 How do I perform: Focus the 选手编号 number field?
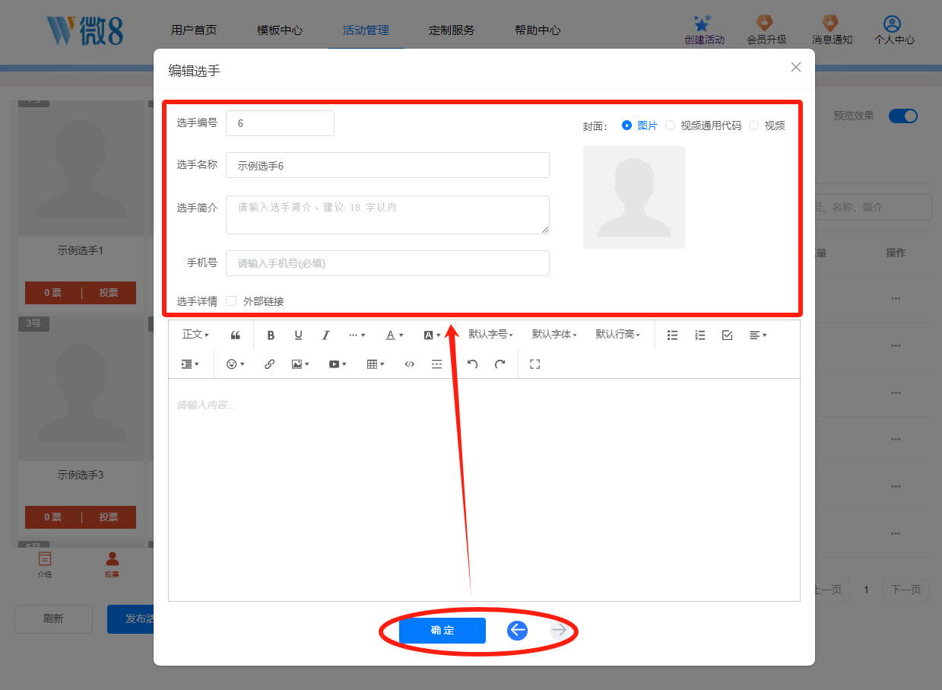pyautogui.click(x=280, y=123)
